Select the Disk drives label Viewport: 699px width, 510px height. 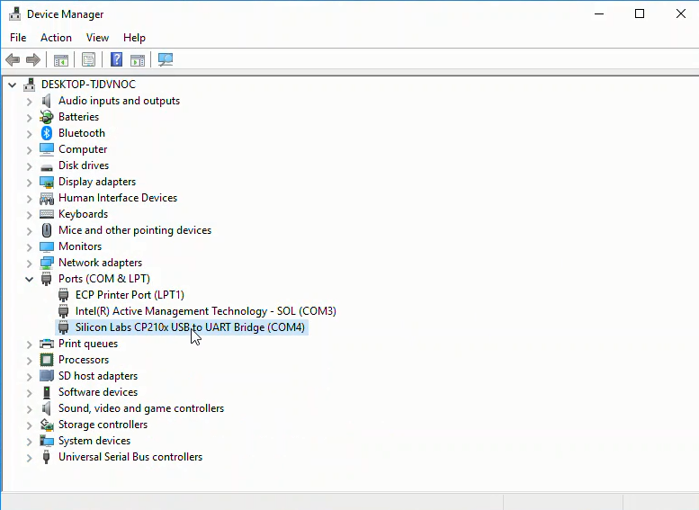point(84,166)
